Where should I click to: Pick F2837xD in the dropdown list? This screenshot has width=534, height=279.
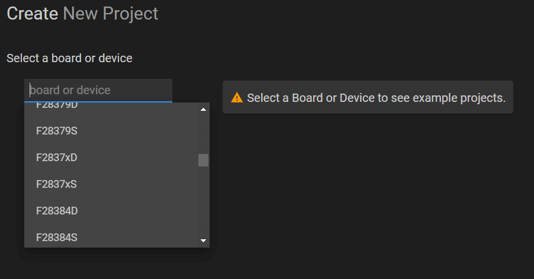pos(57,158)
